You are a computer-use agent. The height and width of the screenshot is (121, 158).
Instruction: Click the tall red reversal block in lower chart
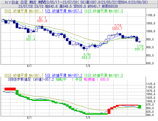109,111
